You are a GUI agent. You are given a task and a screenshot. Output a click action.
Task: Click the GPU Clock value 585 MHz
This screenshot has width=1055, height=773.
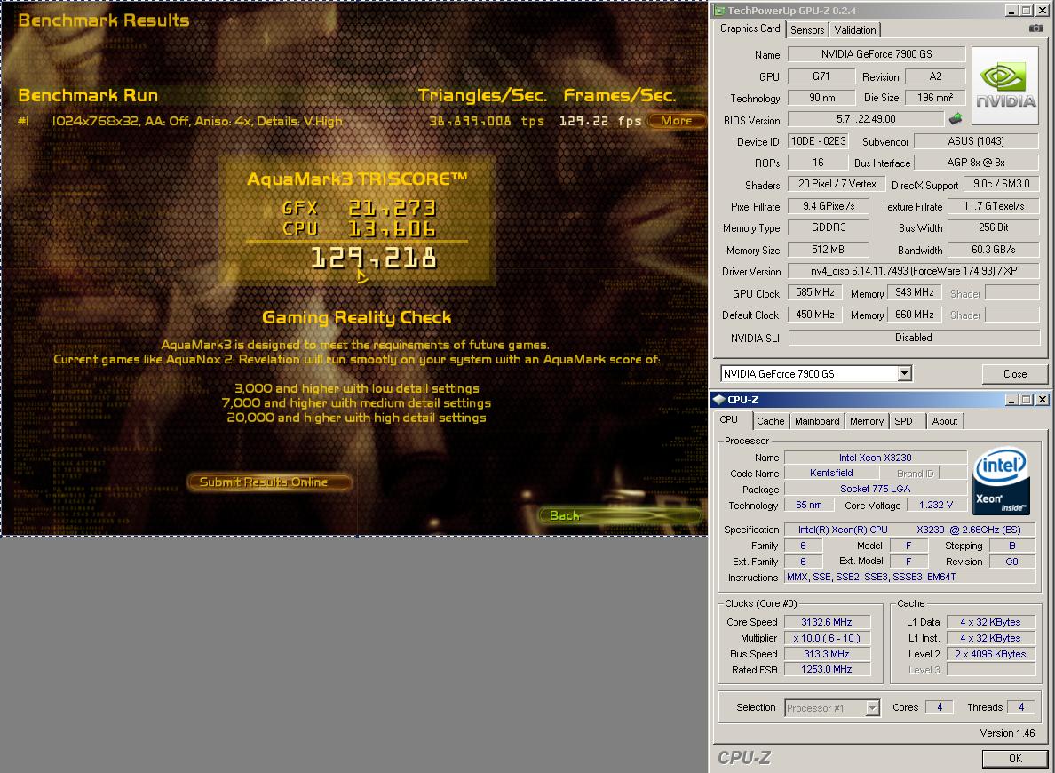[815, 293]
